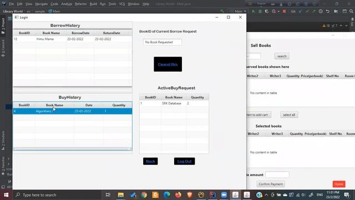355x200 pixels.
Task: Open the Build menu
Action: (x=93, y=4)
